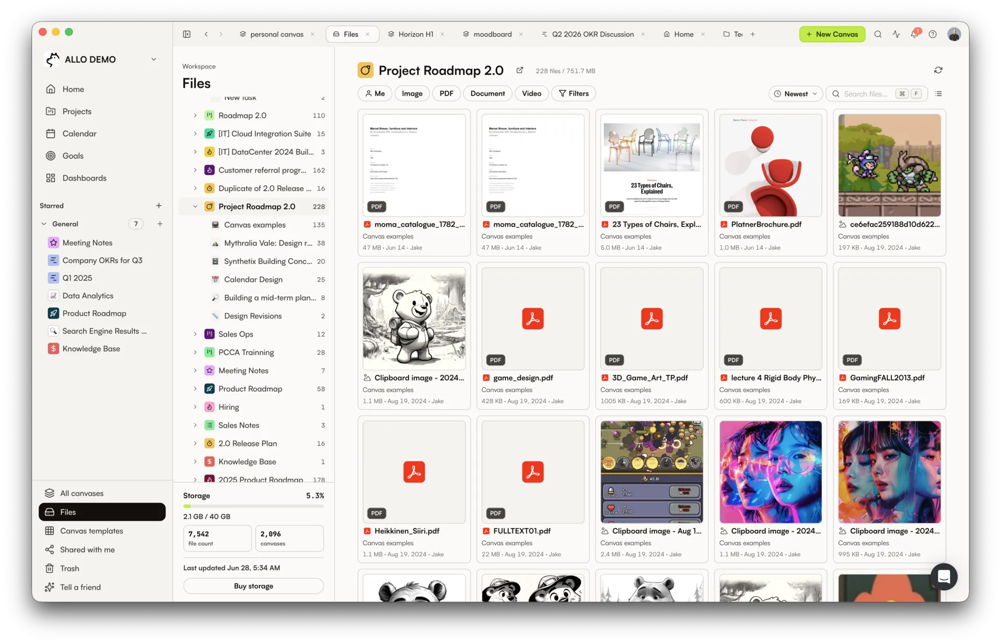
Task: Click the New Canvas button
Action: (x=832, y=34)
